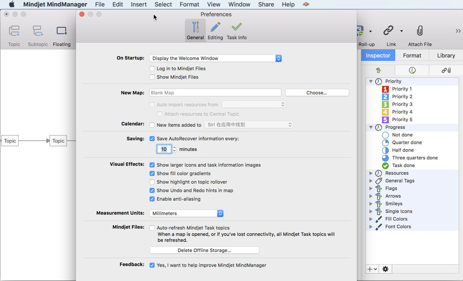463x281 pixels.
Task: Open toolbar overflow double-chevron
Action: pyautogui.click(x=458, y=31)
